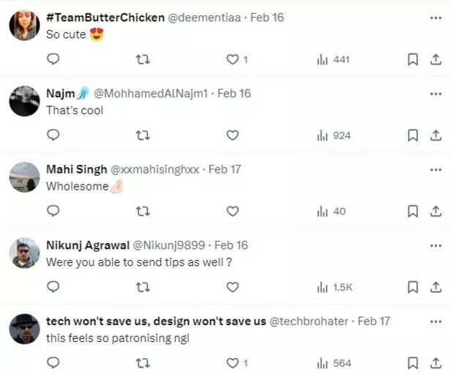Click the techbrohater profile avatar
Viewport: 451px width, 375px height.
[x=24, y=329]
